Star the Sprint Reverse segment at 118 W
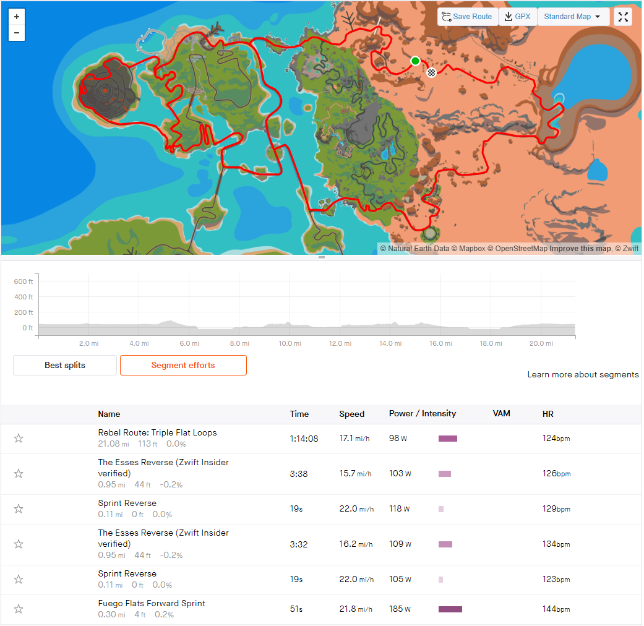Viewport: 644px width, 626px height. click(x=19, y=509)
